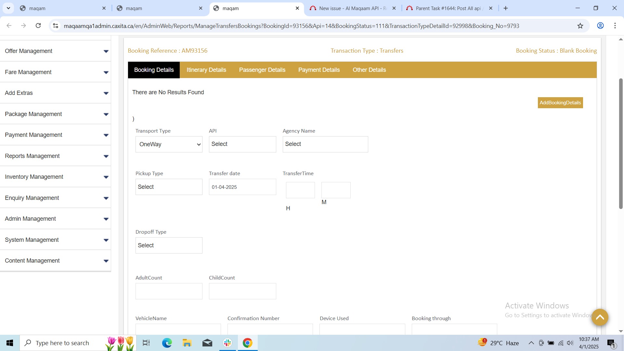Reload the page
This screenshot has height=351, width=624.
click(38, 26)
